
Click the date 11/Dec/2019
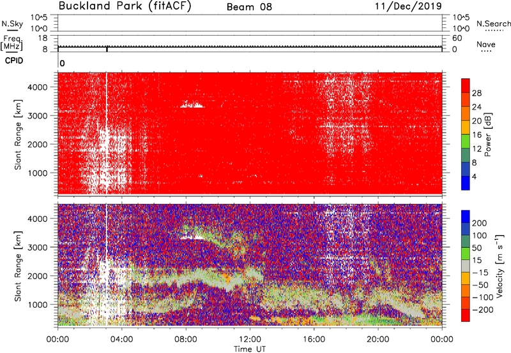[408, 6]
